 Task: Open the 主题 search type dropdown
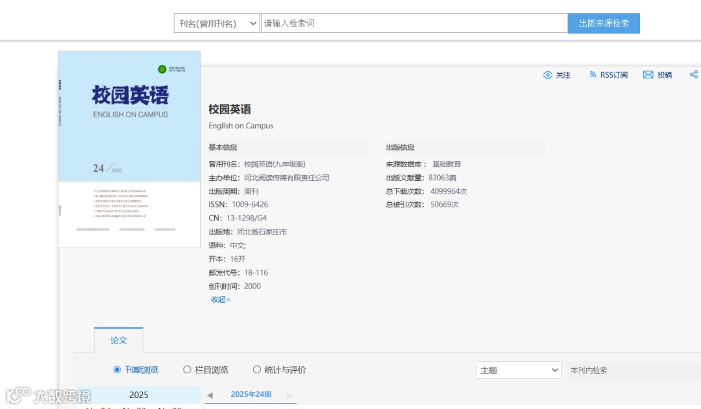coord(519,370)
